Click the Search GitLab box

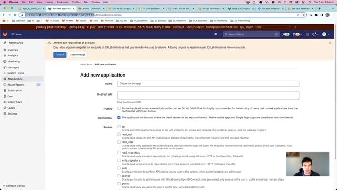click(251, 34)
